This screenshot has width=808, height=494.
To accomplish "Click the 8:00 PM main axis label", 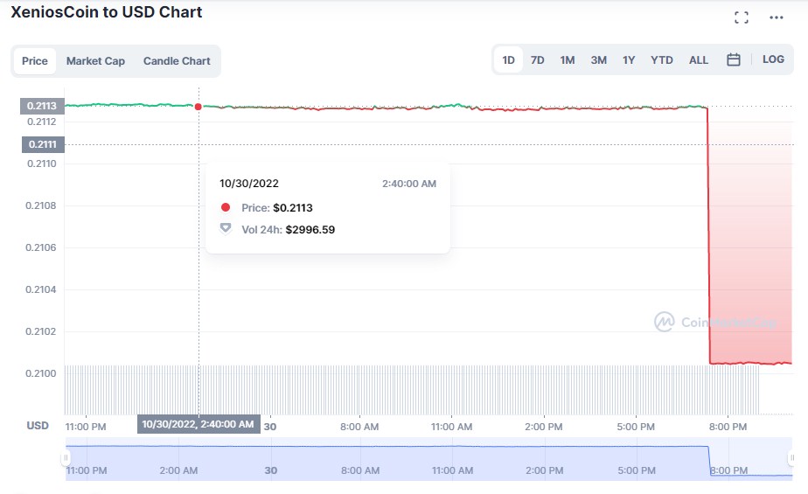I will pos(728,427).
